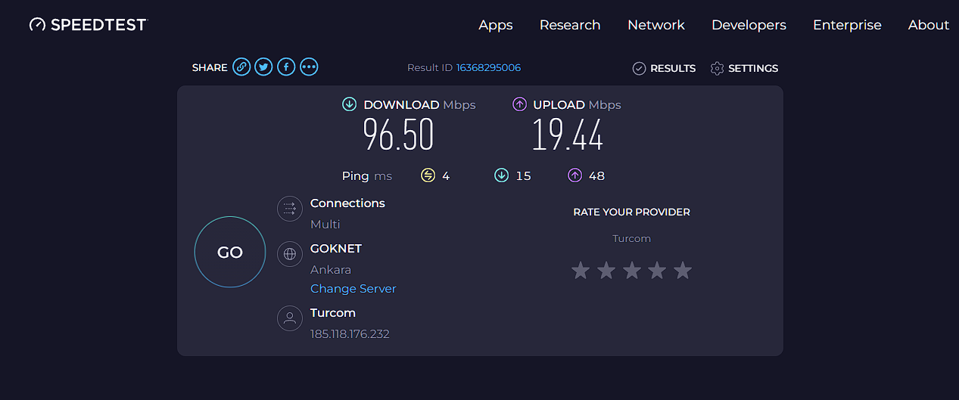The width and height of the screenshot is (959, 400).
Task: Click the upload arrow icon beside UPLOAD
Action: coord(519,104)
